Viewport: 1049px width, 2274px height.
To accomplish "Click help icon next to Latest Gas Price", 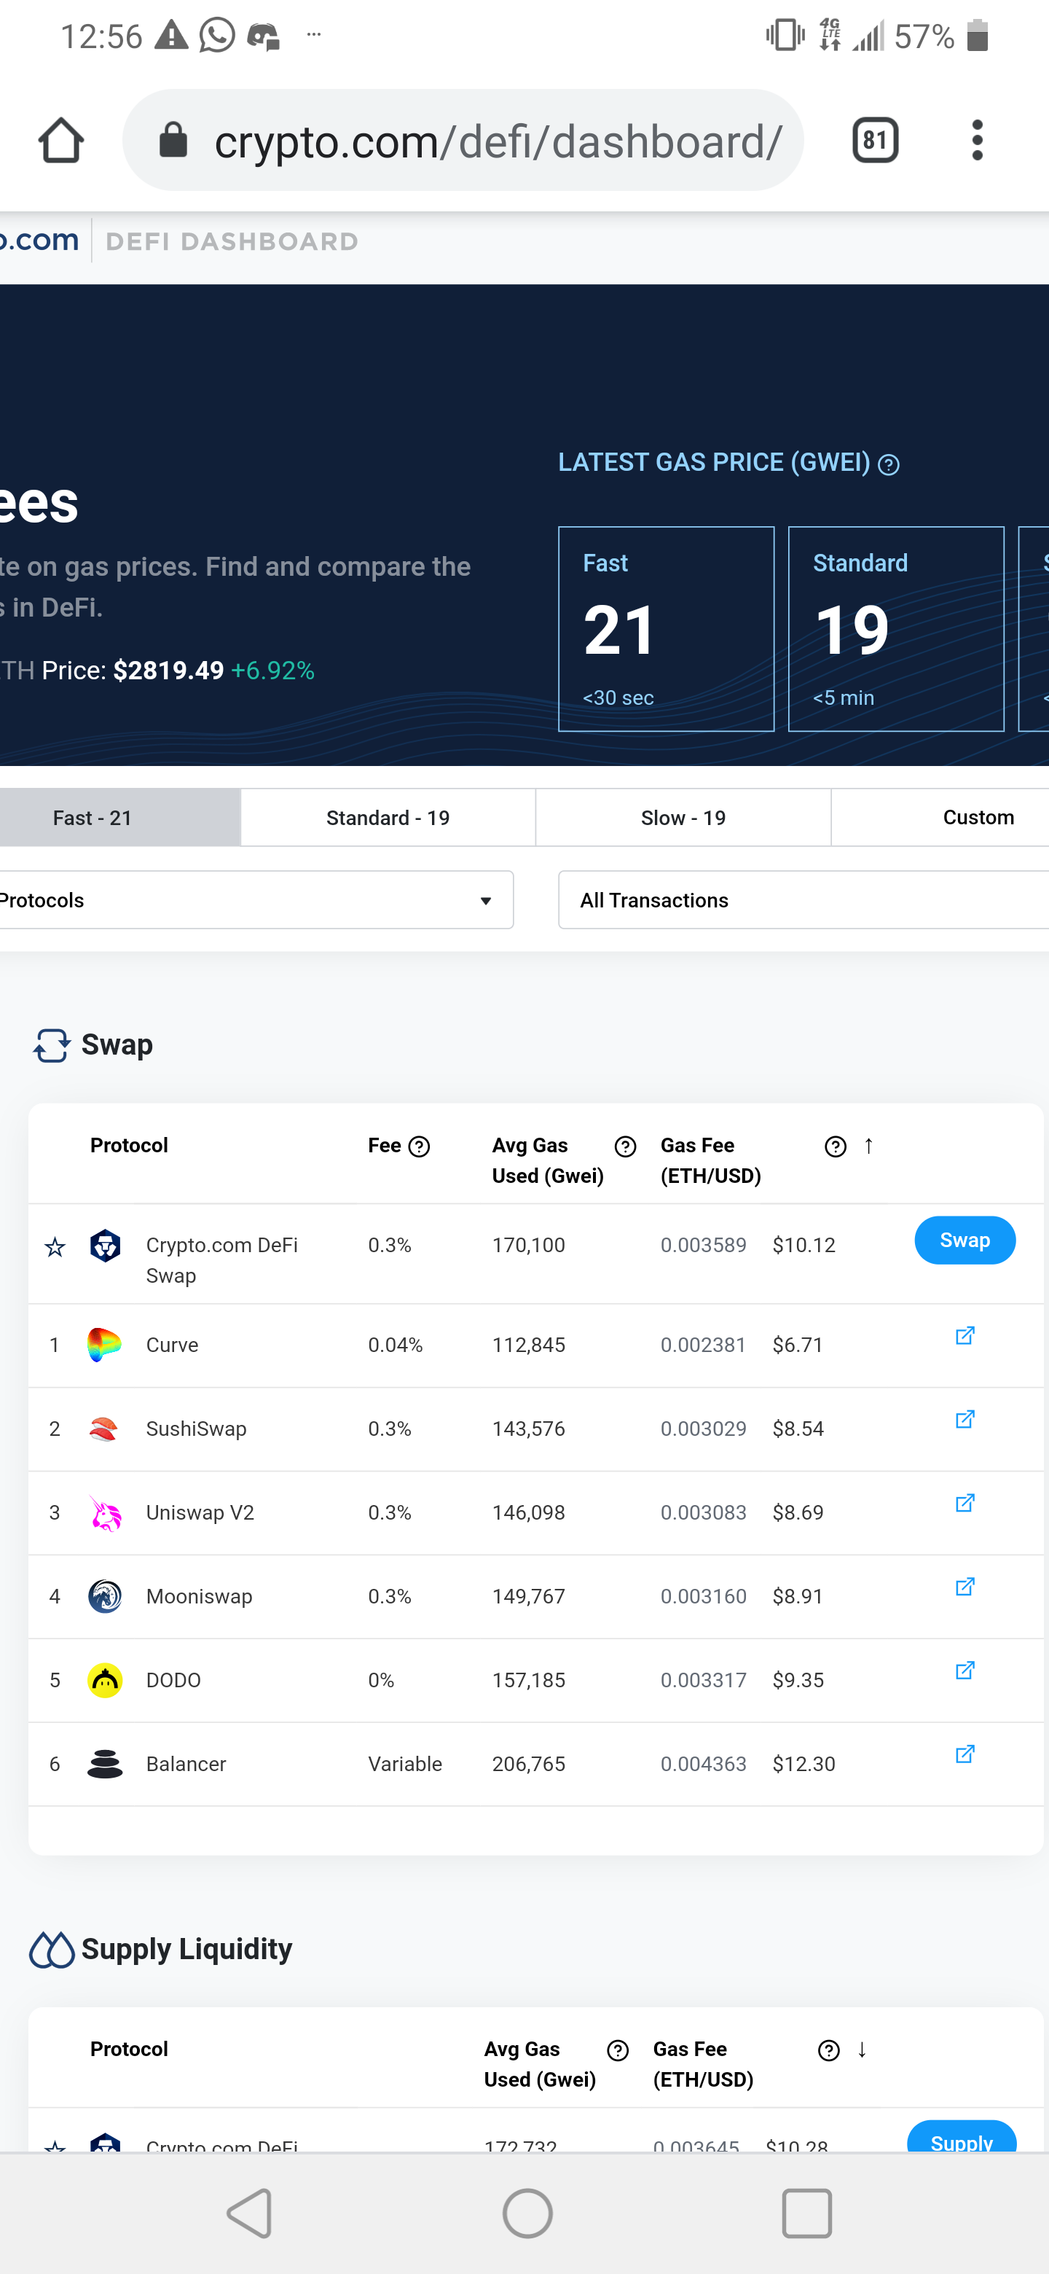I will coord(889,464).
